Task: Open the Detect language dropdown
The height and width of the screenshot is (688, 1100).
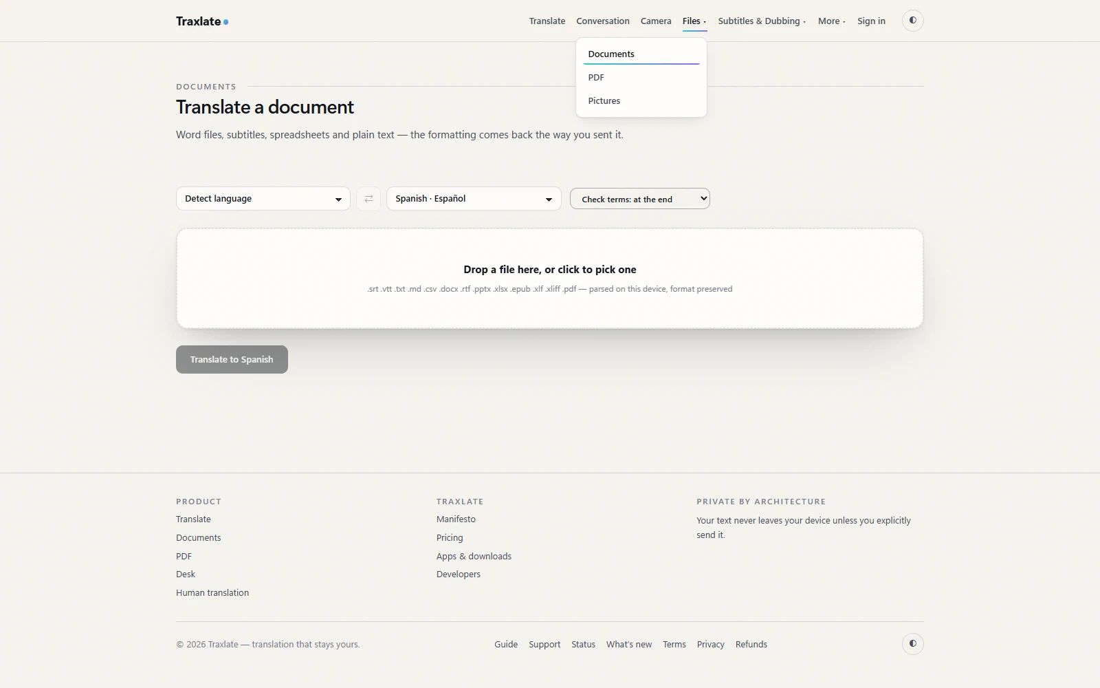Action: click(x=263, y=199)
